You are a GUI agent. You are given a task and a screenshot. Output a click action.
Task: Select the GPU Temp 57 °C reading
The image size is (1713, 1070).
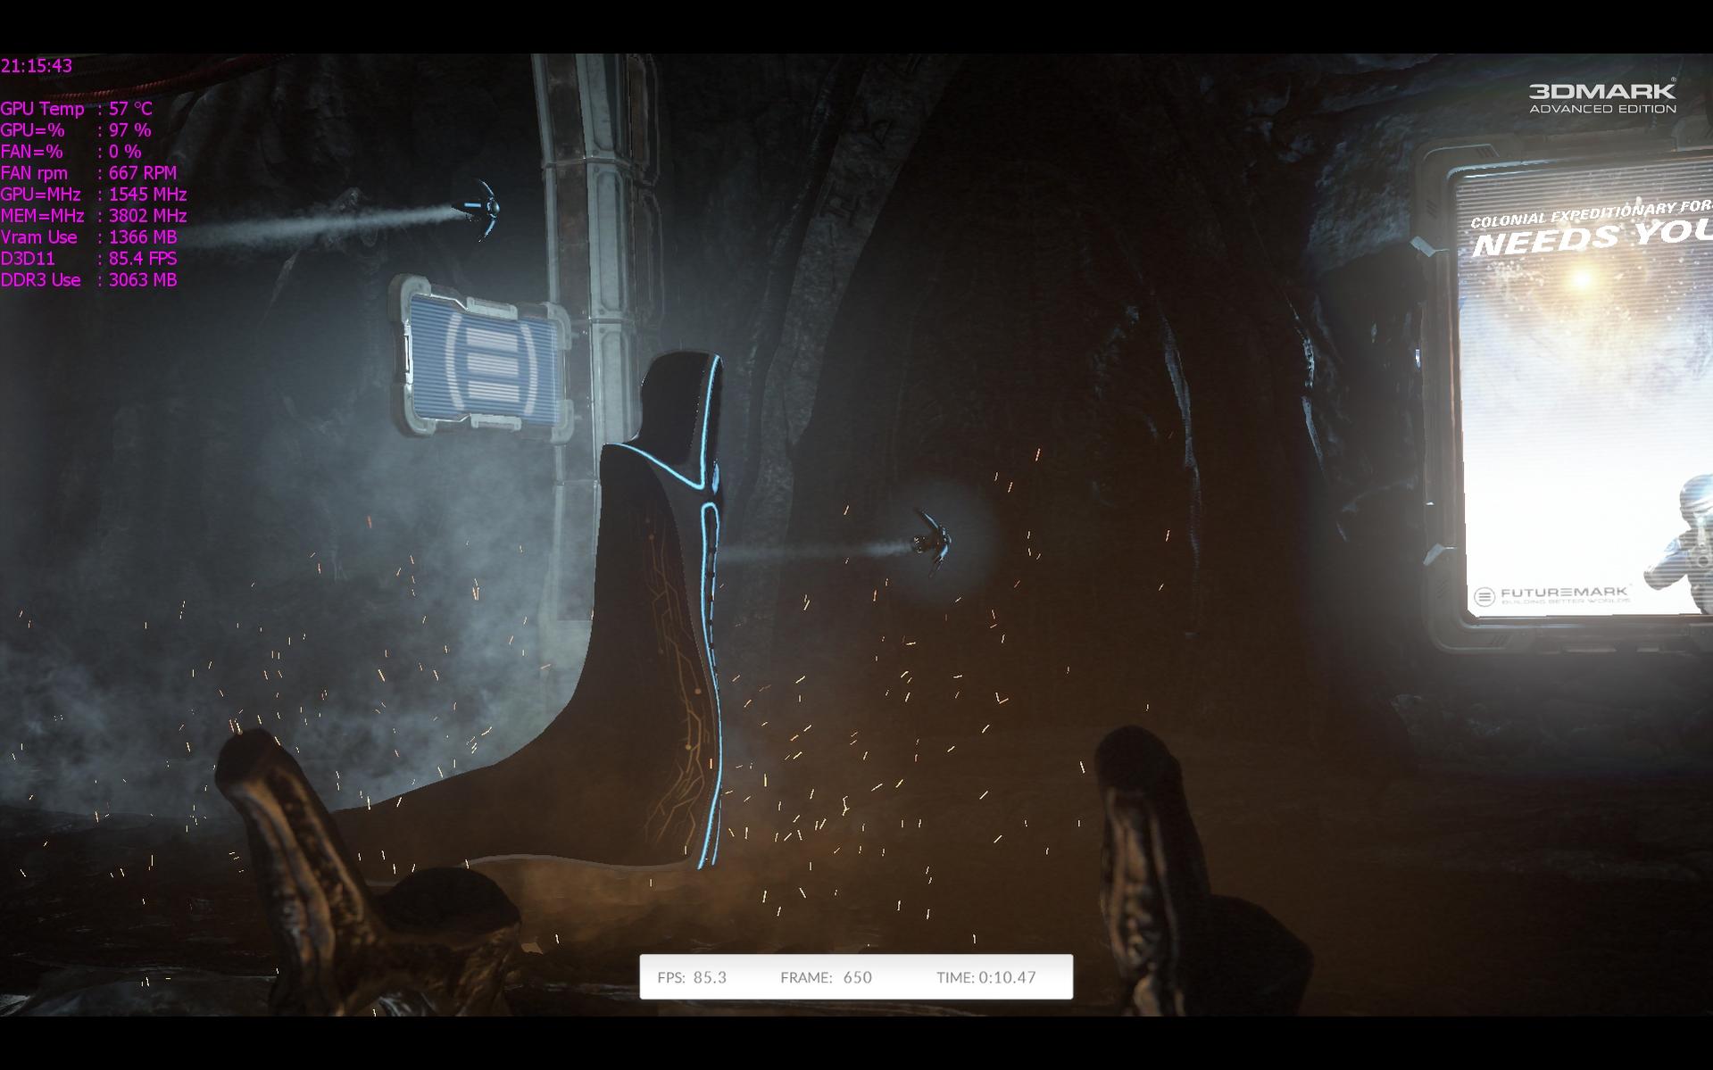76,109
